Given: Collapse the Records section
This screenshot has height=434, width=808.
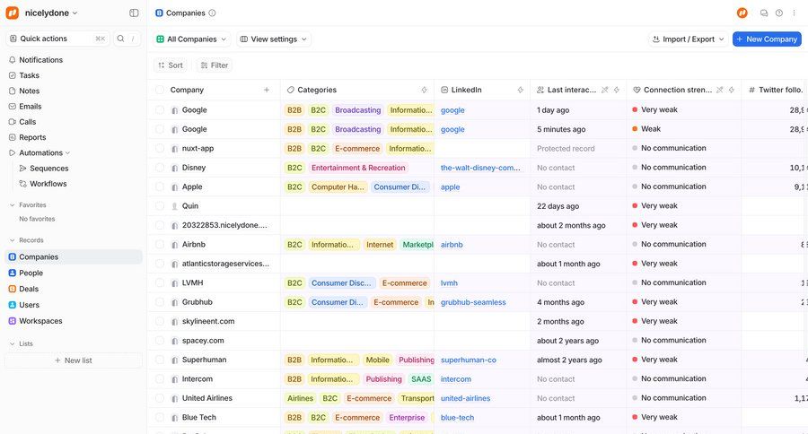Looking at the screenshot, I should point(13,240).
